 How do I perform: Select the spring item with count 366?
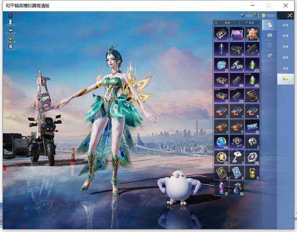point(237,80)
